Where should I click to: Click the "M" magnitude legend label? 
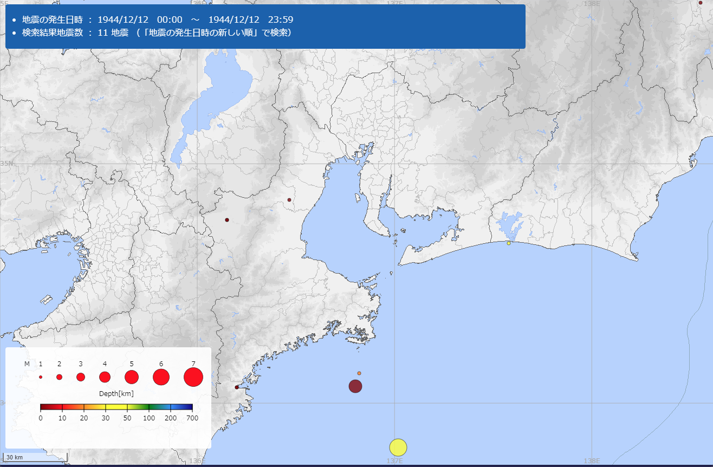click(27, 364)
